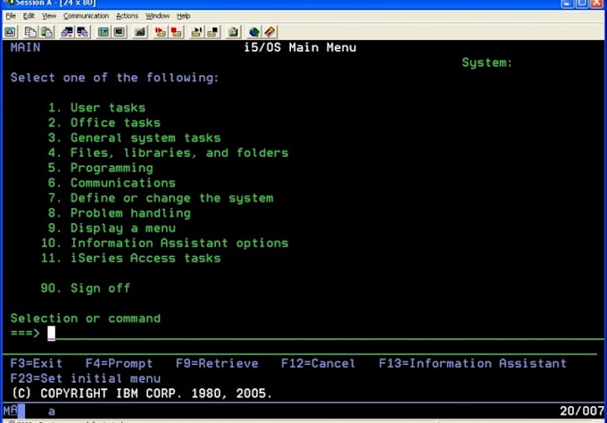Click the Help Index toolbar icon
The width and height of the screenshot is (607, 423).
pyautogui.click(x=270, y=32)
